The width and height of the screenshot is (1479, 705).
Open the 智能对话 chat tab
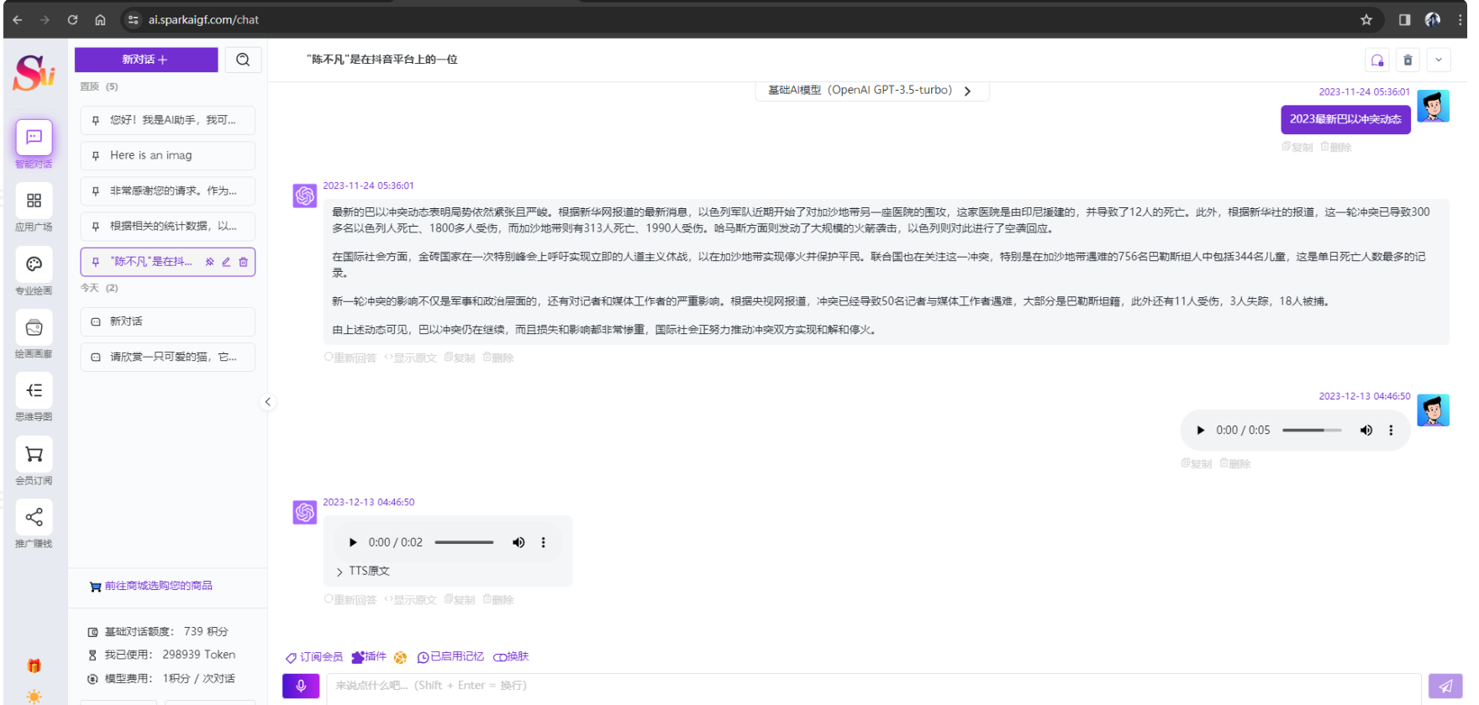click(x=34, y=138)
